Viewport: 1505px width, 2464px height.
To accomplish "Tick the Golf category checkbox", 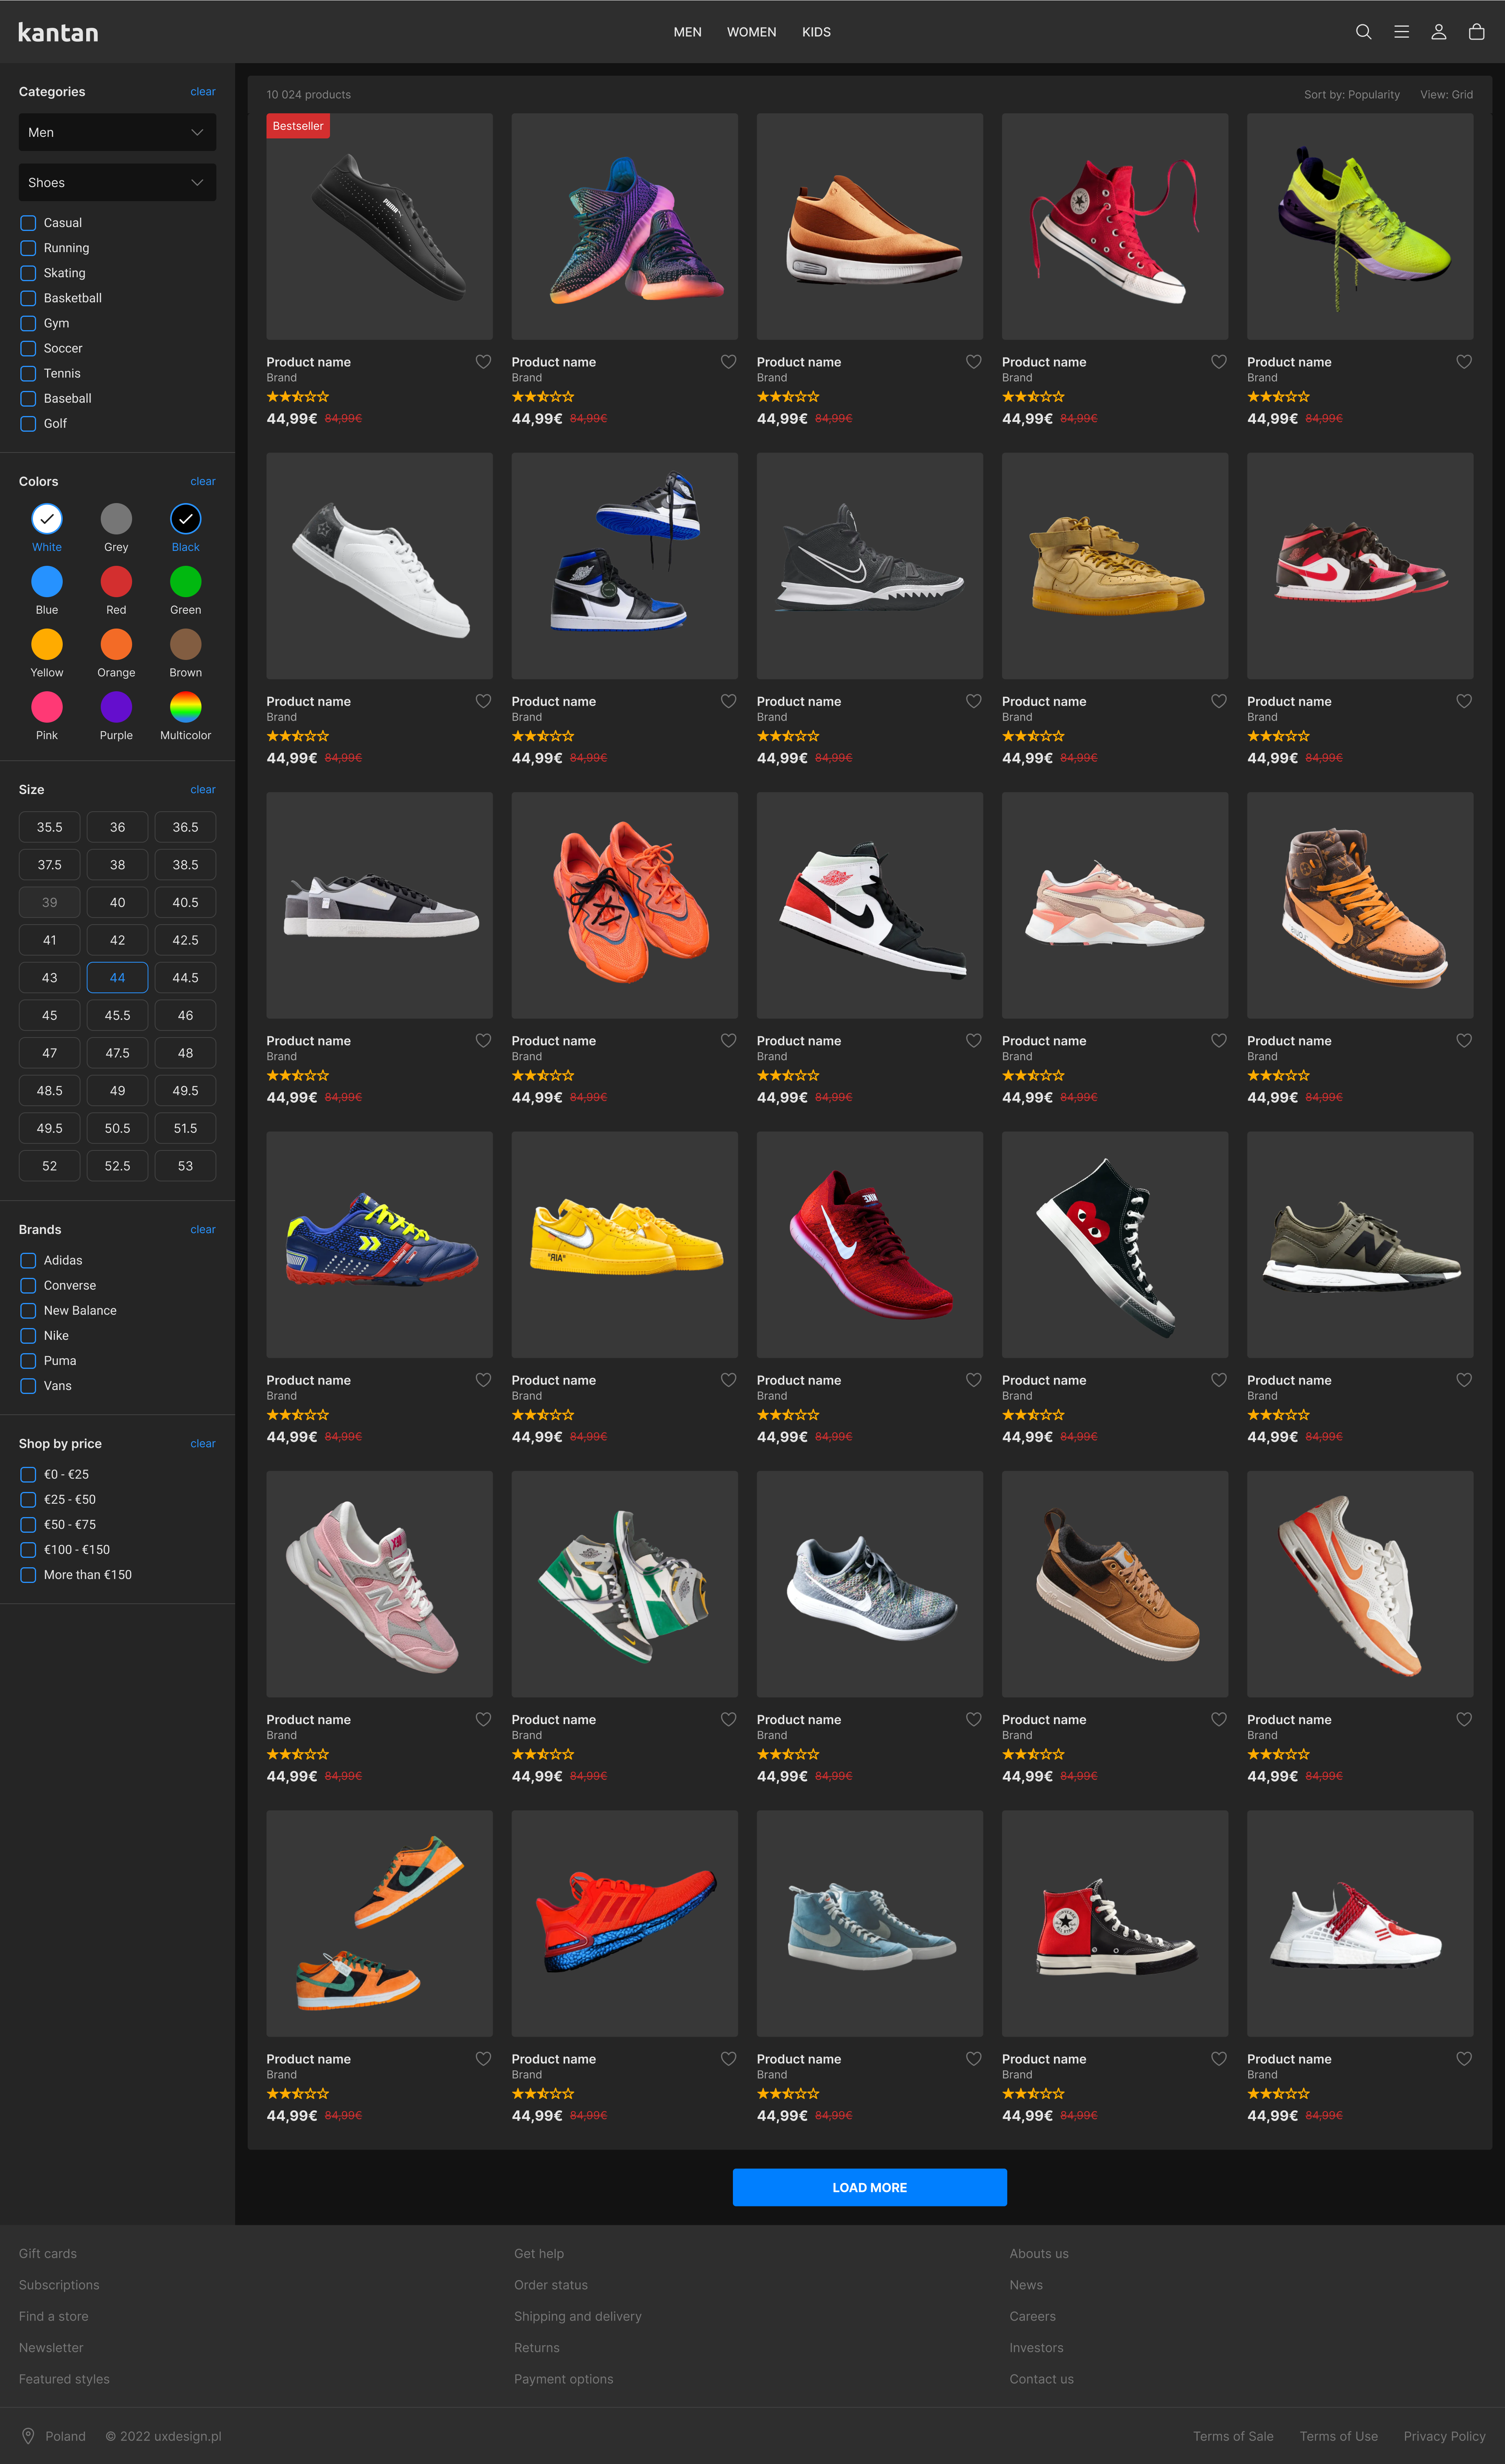I will [28, 424].
